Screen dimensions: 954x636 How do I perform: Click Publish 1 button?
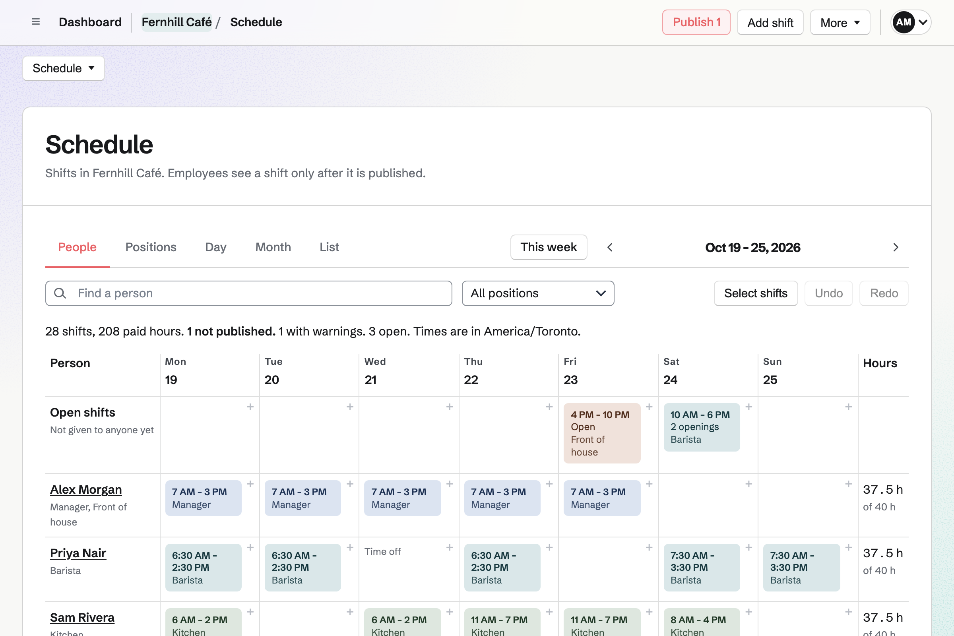(x=696, y=22)
